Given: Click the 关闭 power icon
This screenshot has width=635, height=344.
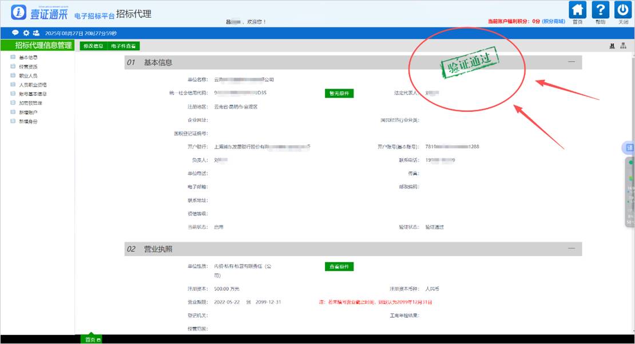Looking at the screenshot, I should 622,10.
